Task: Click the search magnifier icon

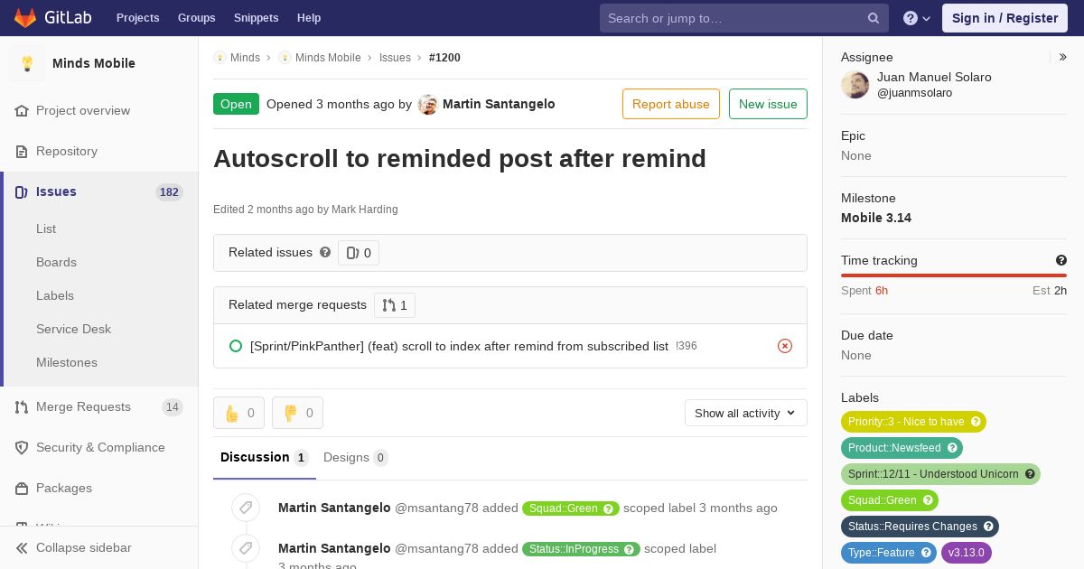Action: click(874, 18)
